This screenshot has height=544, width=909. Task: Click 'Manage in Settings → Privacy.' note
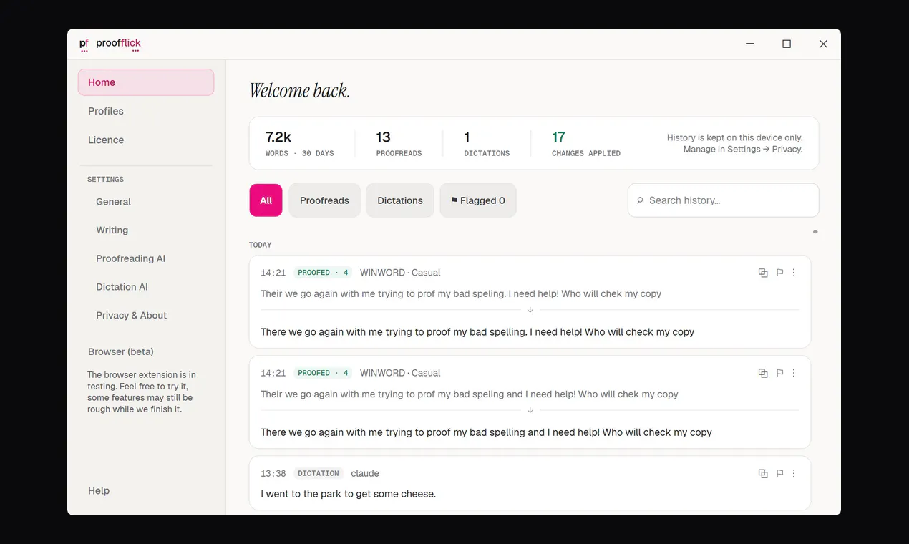(743, 150)
